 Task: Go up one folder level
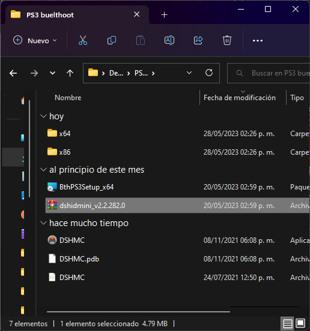pos(70,73)
